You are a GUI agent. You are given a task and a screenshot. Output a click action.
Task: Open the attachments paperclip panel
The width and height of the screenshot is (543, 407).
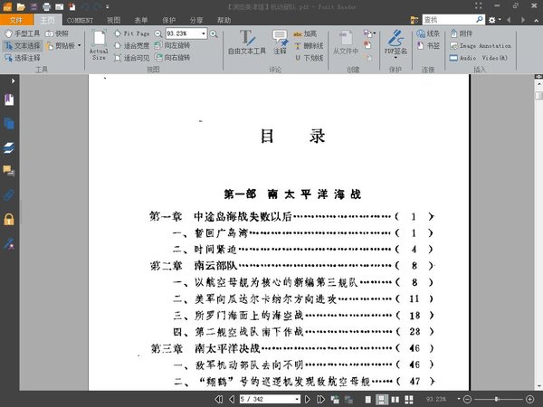pyautogui.click(x=9, y=195)
